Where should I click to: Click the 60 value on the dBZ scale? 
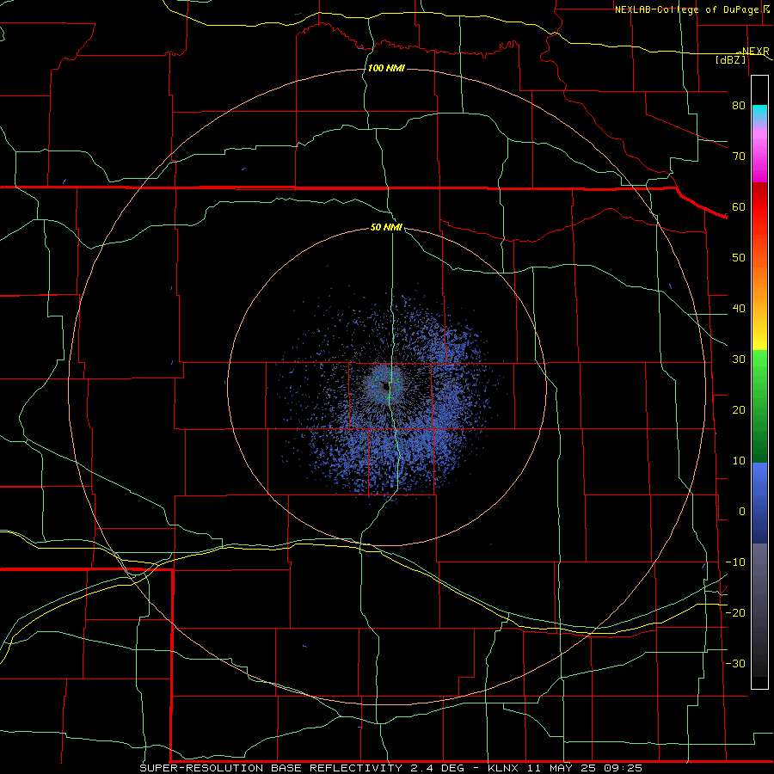(x=739, y=206)
